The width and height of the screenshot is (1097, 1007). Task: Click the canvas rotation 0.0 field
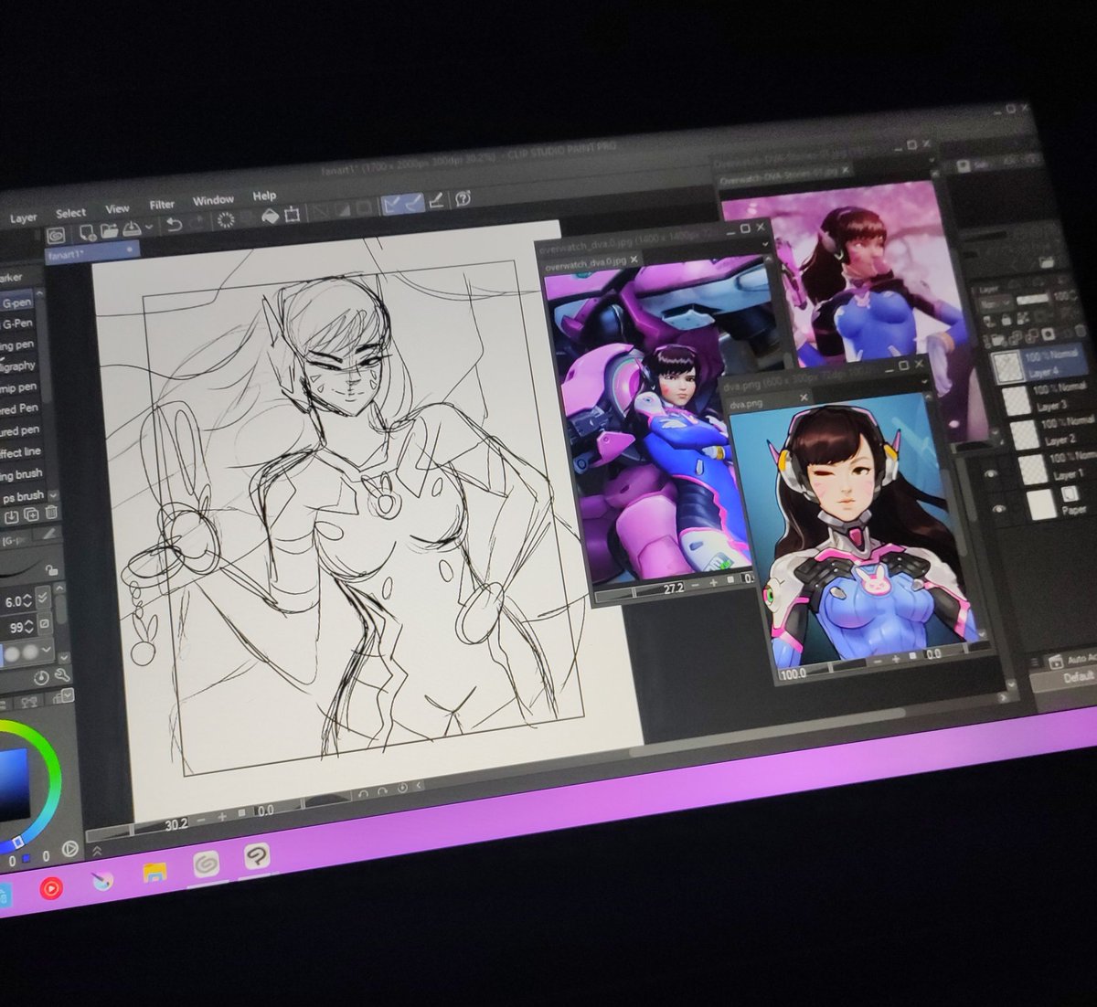click(266, 811)
